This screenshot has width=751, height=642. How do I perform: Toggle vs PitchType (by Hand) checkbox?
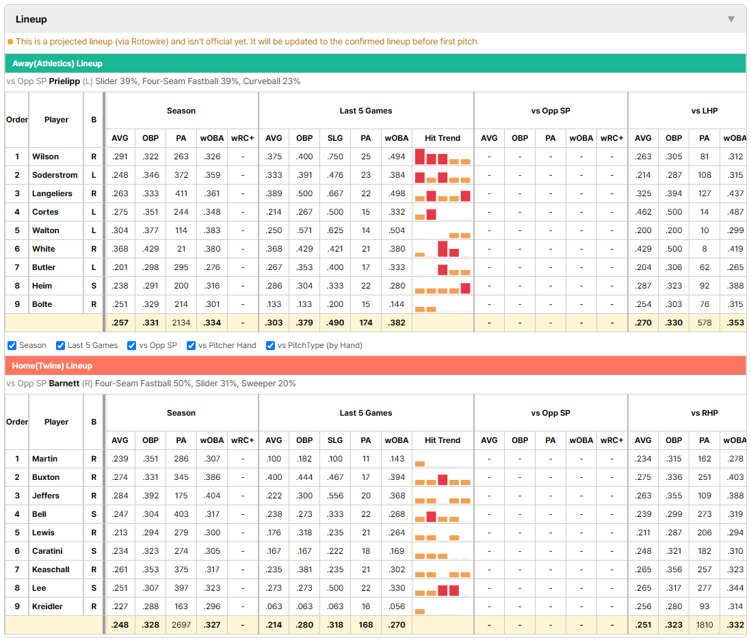(271, 346)
